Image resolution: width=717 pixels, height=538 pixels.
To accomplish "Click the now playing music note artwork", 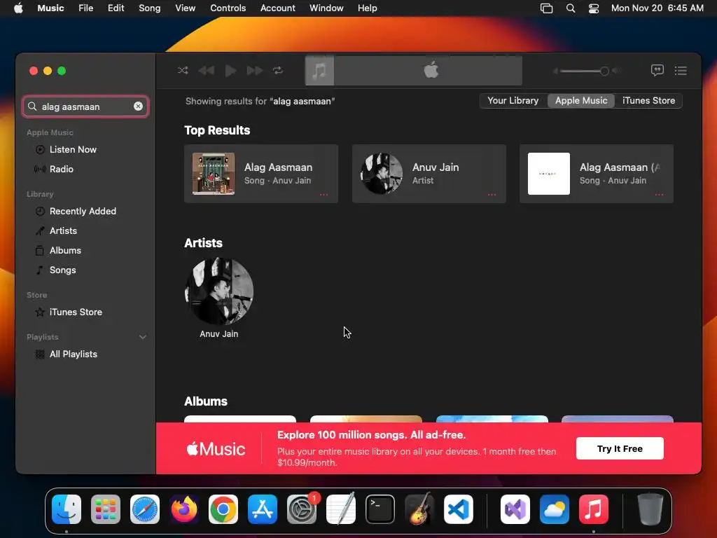I will click(319, 71).
